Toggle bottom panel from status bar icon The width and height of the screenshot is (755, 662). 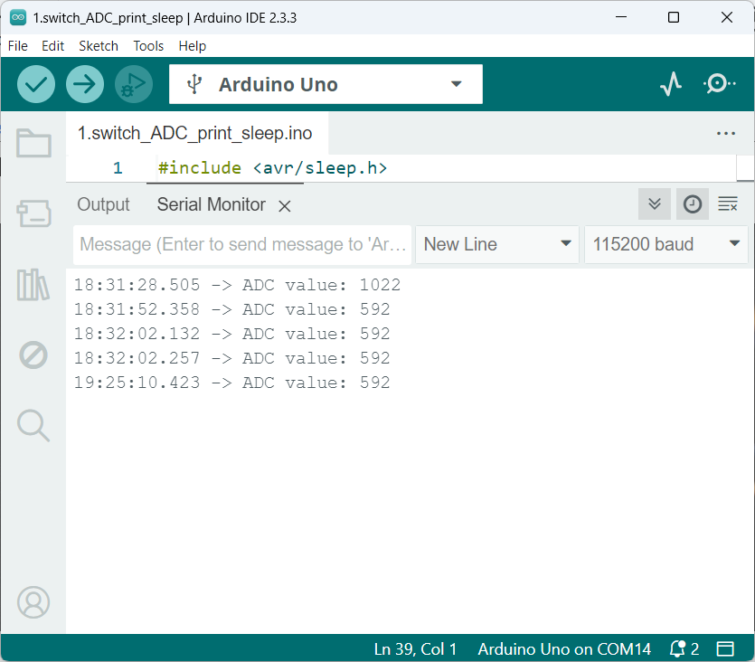pos(725,649)
